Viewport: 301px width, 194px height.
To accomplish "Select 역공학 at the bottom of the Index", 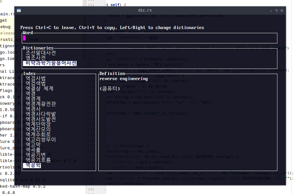I will point(32,165).
